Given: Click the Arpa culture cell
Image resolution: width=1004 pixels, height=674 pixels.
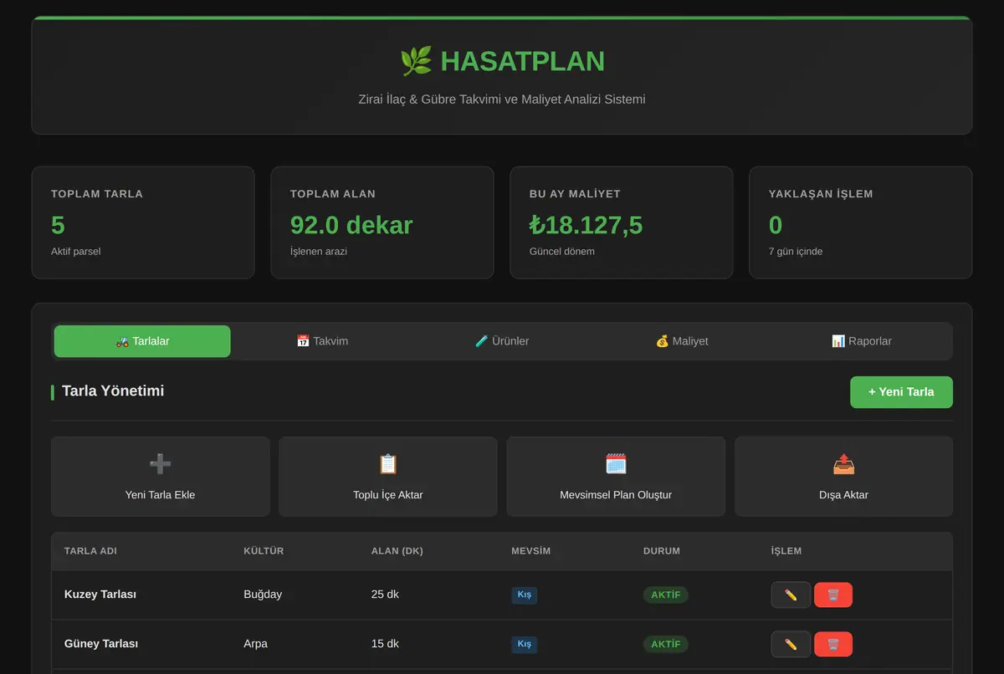Looking at the screenshot, I should tap(256, 644).
